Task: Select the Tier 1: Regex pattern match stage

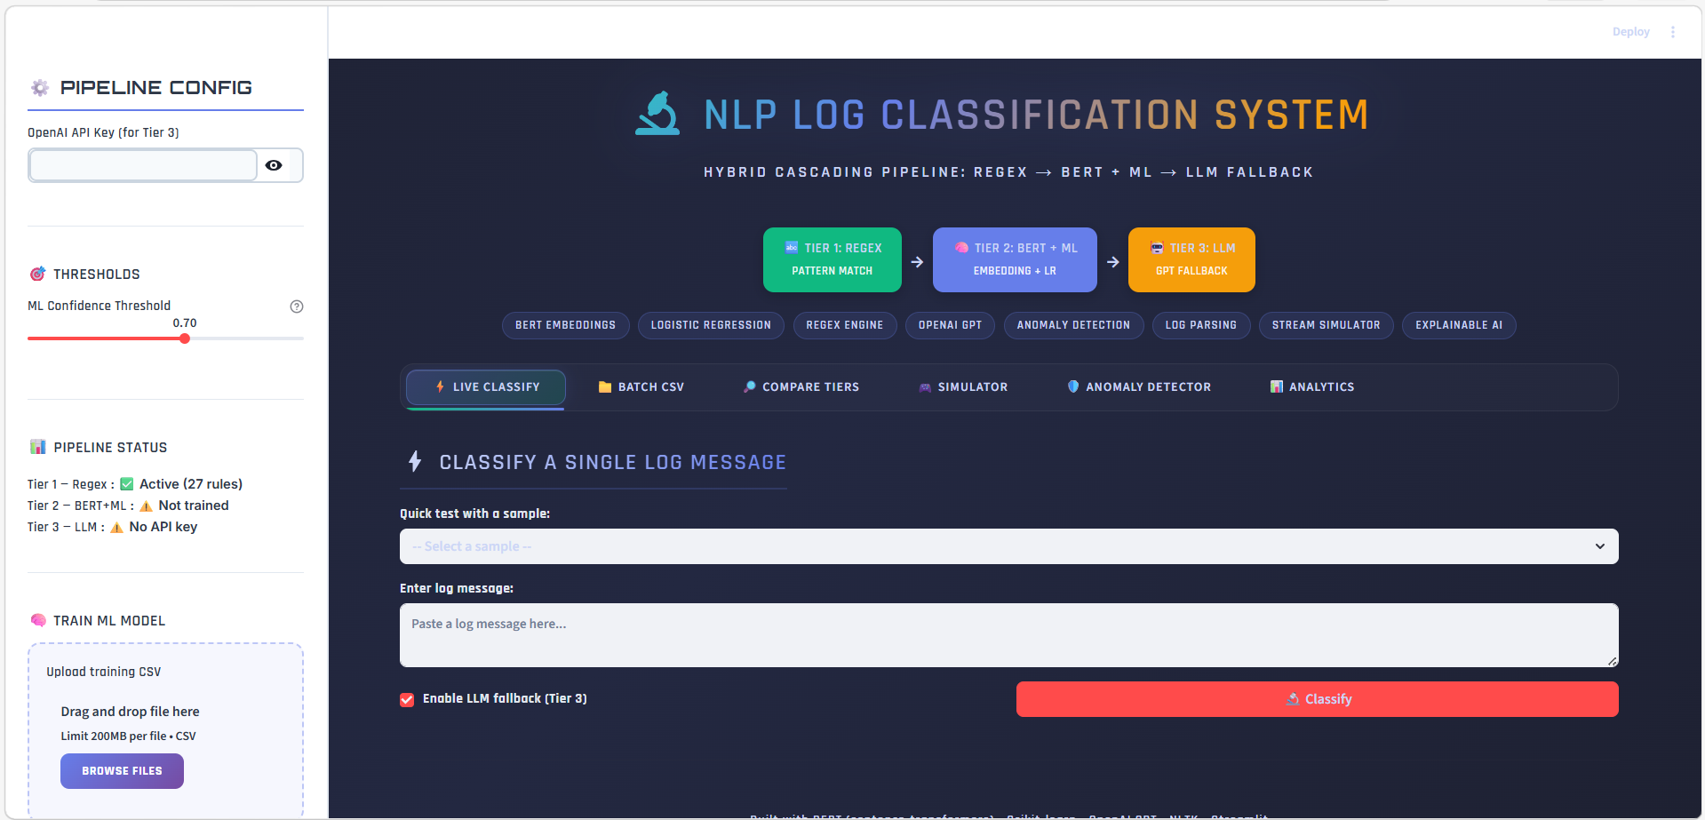Action: (832, 259)
